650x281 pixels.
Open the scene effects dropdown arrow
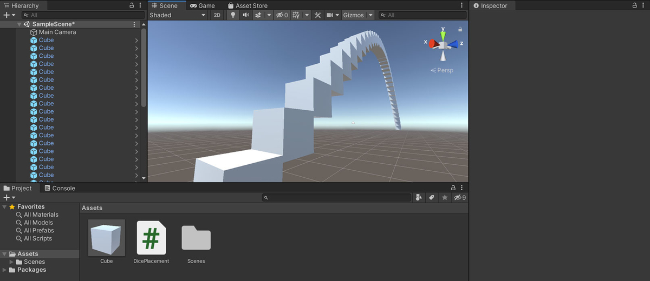pos(269,15)
